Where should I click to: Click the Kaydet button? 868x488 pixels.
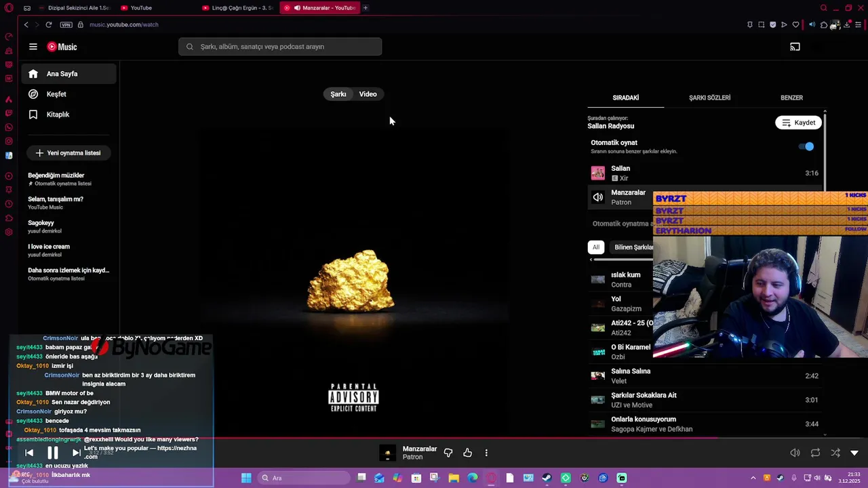click(x=798, y=123)
